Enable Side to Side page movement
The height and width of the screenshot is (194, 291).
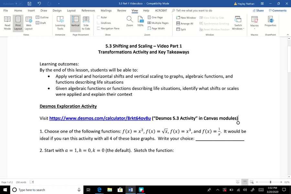coord(86,22)
